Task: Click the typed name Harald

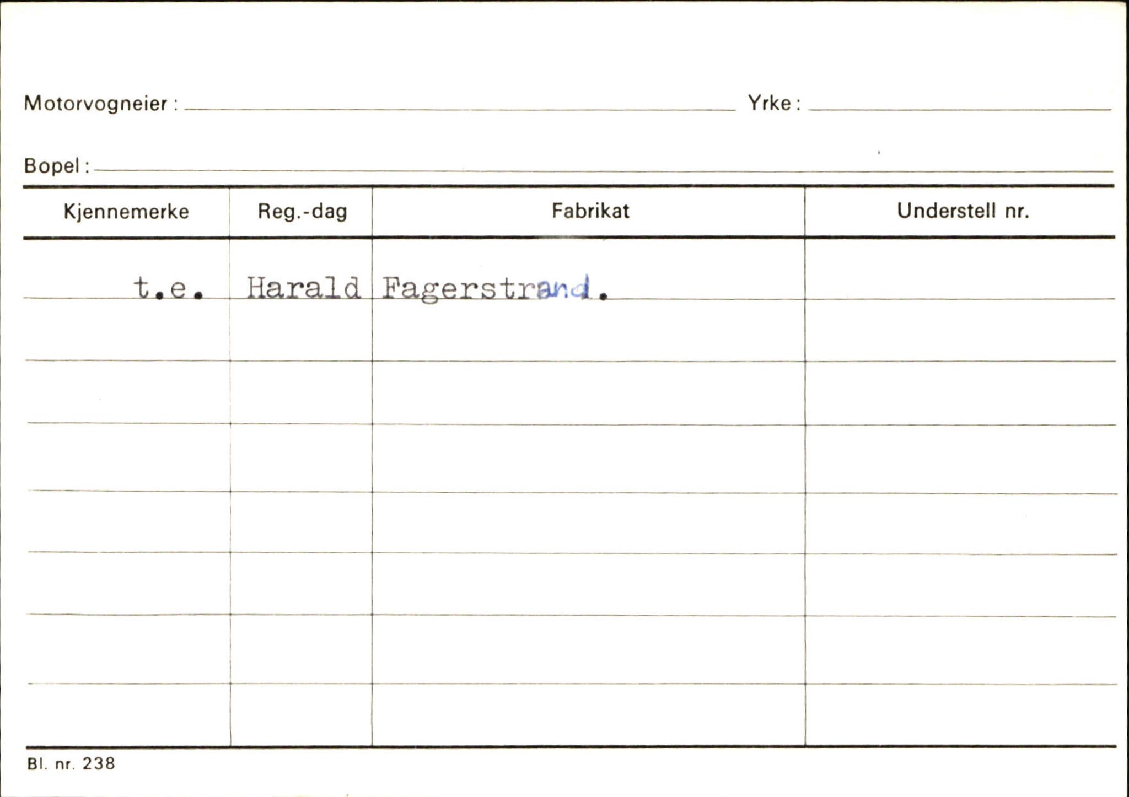Action: pyautogui.click(x=303, y=288)
